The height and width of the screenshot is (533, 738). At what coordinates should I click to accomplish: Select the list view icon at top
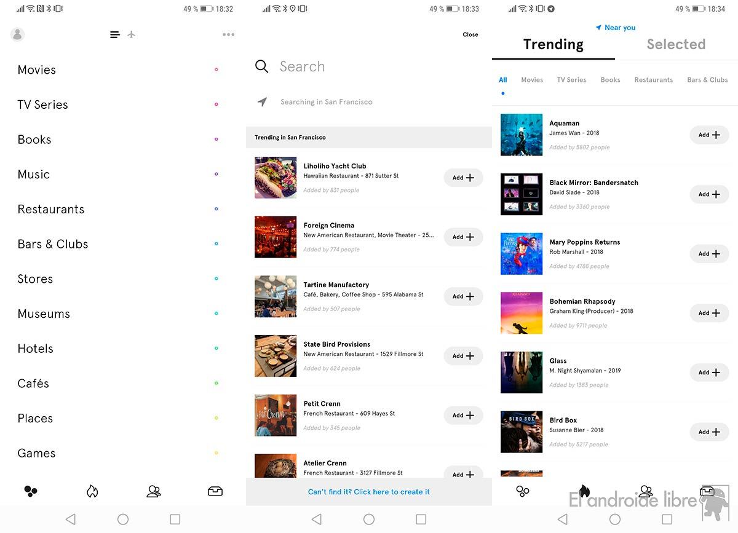115,34
